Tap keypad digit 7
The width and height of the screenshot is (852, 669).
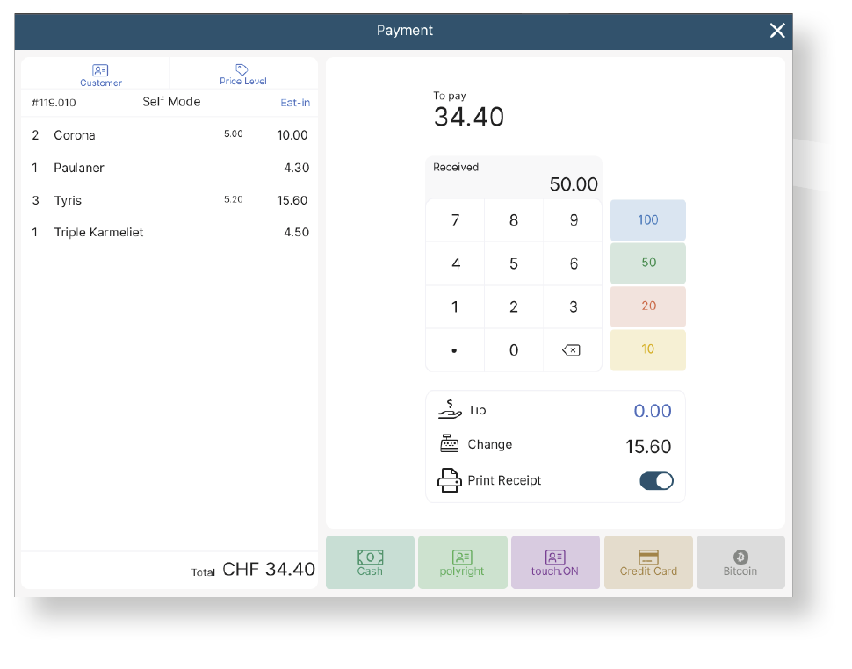[455, 220]
